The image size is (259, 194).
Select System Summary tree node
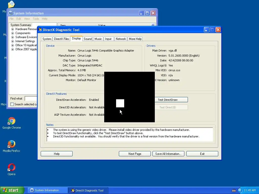tap(21, 25)
